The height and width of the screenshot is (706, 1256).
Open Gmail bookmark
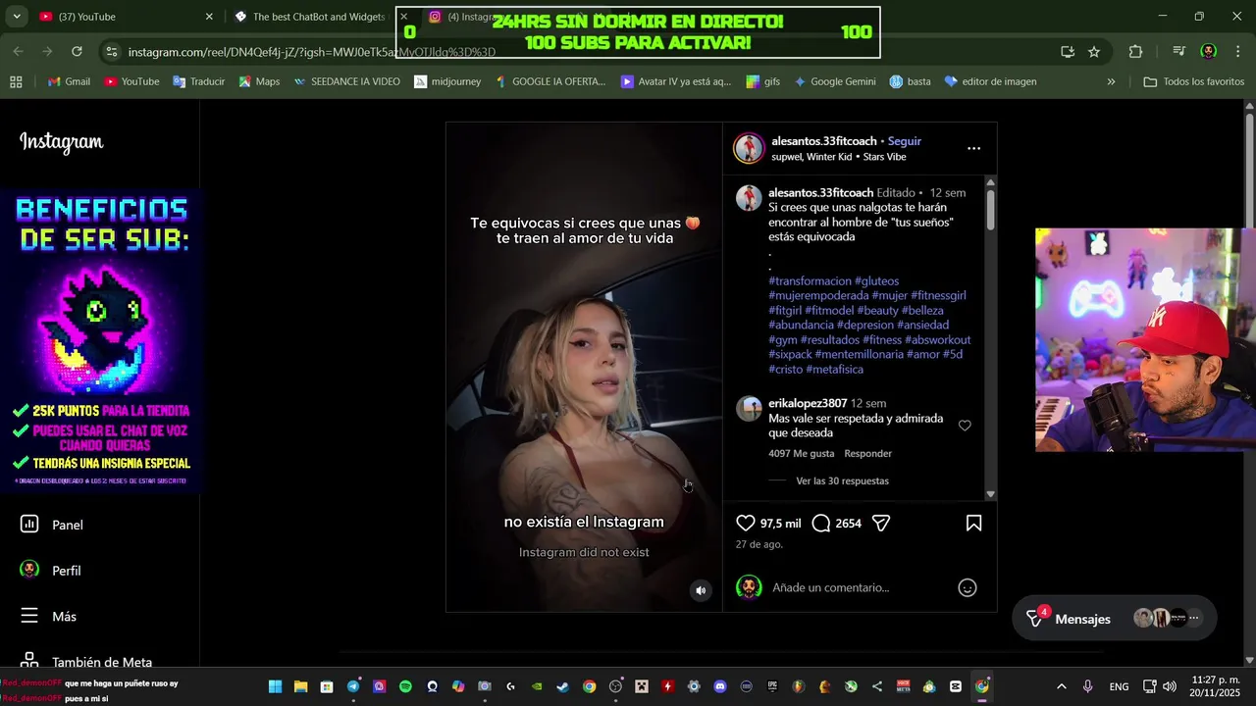click(x=68, y=81)
